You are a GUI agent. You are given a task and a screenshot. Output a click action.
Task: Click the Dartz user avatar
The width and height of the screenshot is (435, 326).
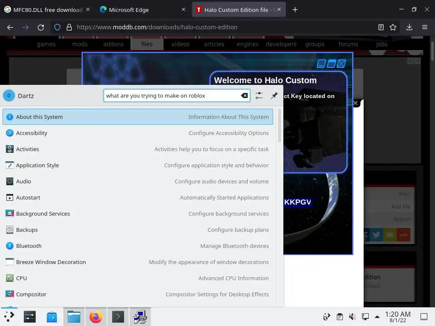(x=9, y=96)
